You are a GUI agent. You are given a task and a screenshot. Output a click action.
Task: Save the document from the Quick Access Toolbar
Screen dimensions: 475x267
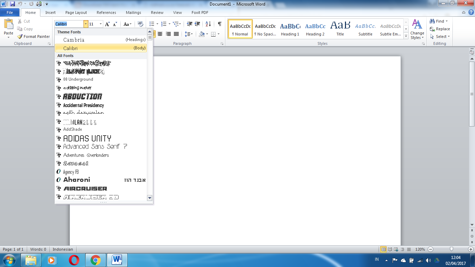point(13,4)
